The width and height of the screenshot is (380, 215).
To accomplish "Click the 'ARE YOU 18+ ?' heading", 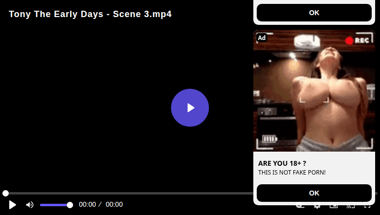I will tap(282, 163).
